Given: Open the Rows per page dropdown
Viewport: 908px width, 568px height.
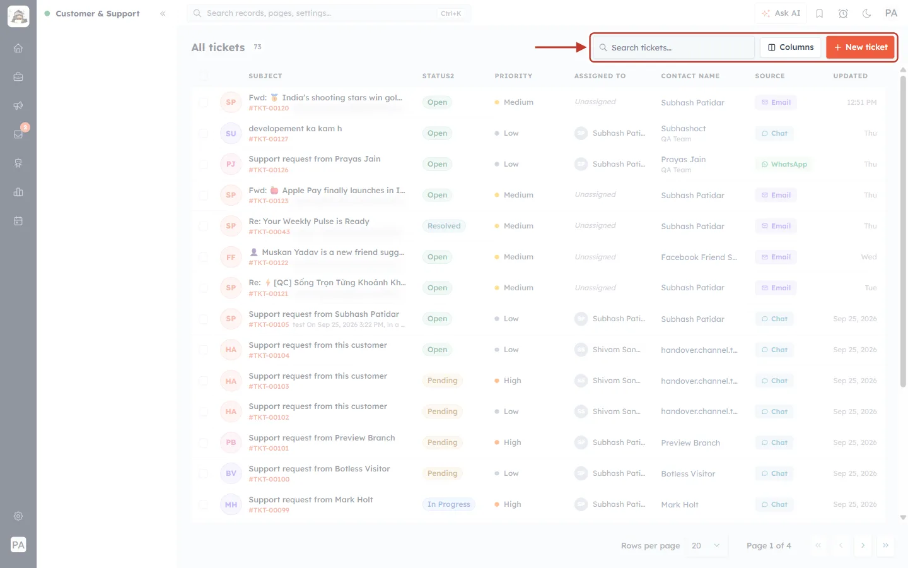Looking at the screenshot, I should [706, 545].
